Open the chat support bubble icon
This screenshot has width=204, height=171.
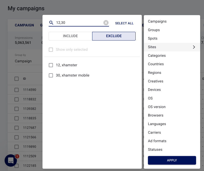tap(11, 160)
